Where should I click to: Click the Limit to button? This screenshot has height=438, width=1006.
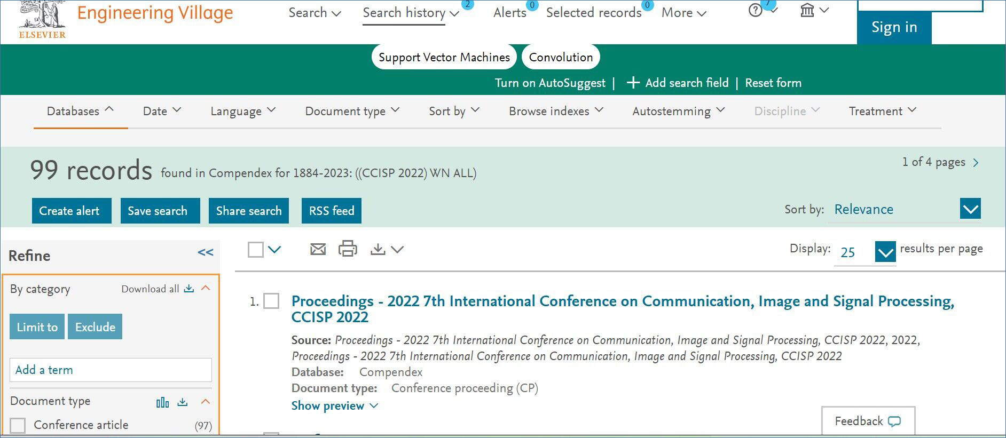(37, 326)
